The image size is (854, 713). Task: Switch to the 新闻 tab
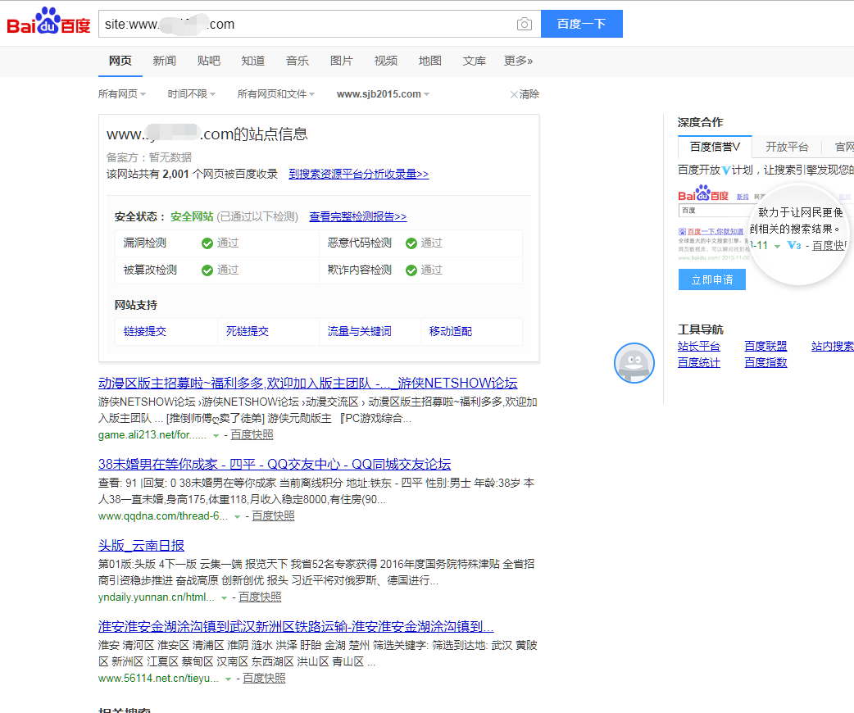click(165, 61)
